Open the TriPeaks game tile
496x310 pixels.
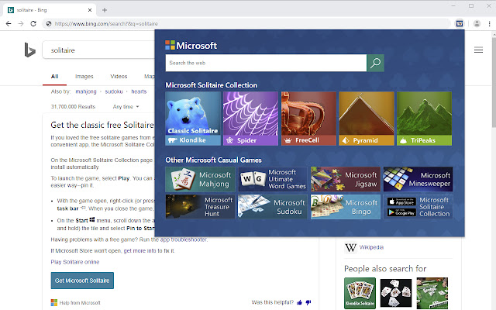pyautogui.click(x=424, y=119)
